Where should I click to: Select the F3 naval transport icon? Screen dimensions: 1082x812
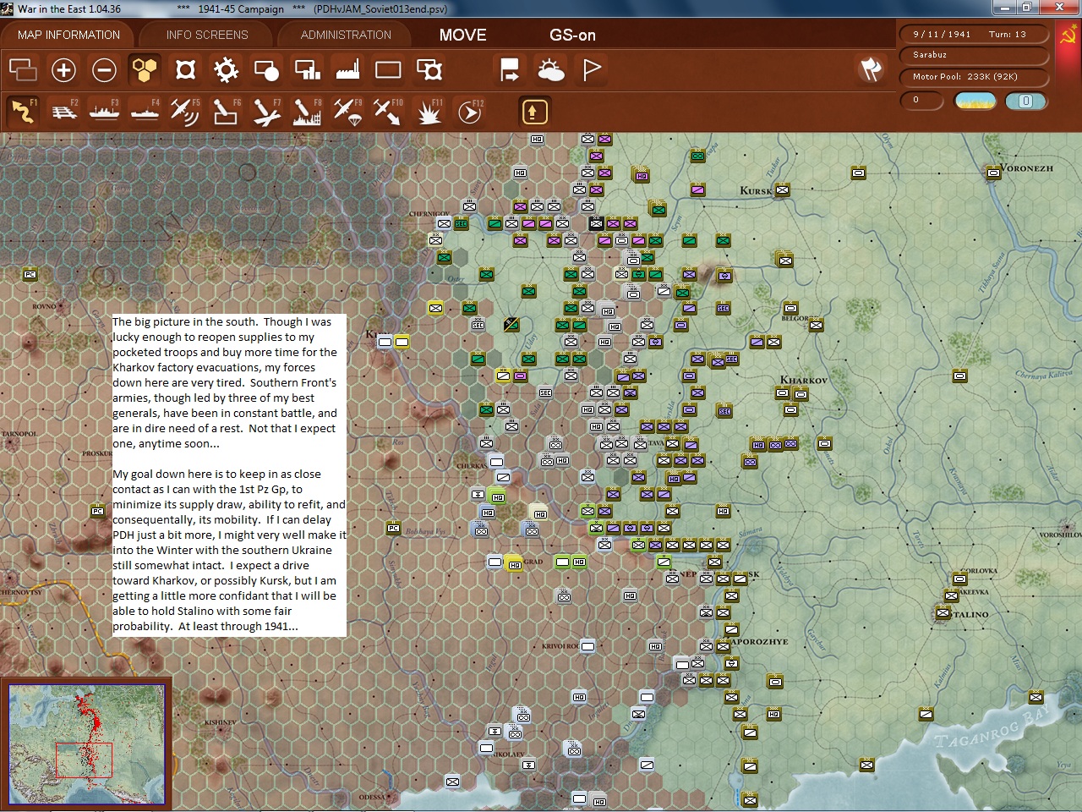coord(105,111)
